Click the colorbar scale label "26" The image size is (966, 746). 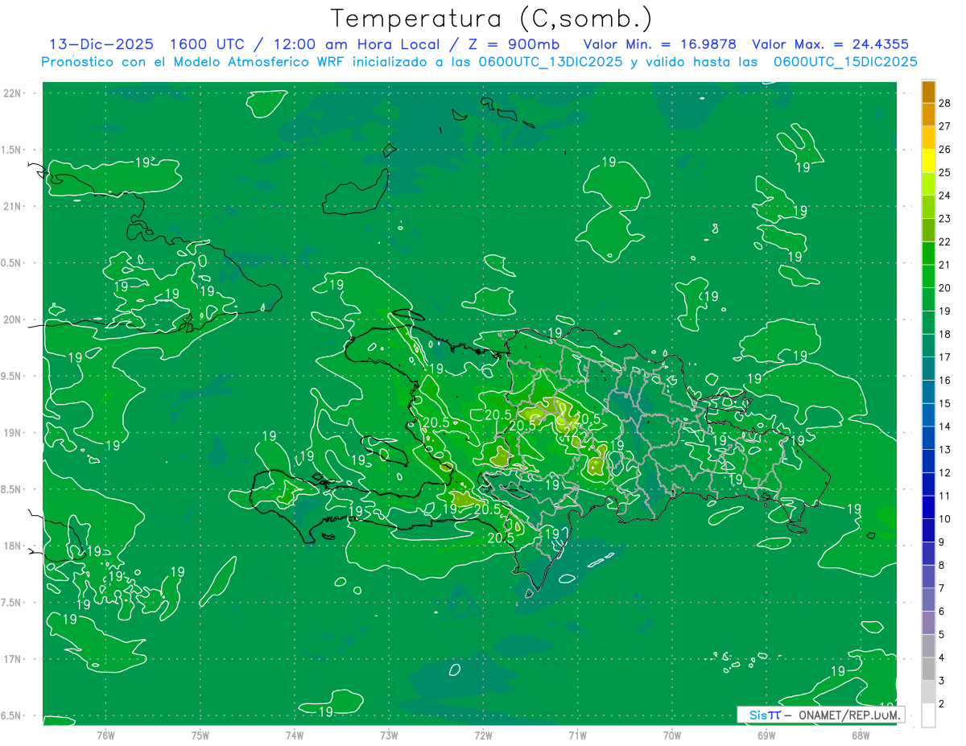pos(945,149)
